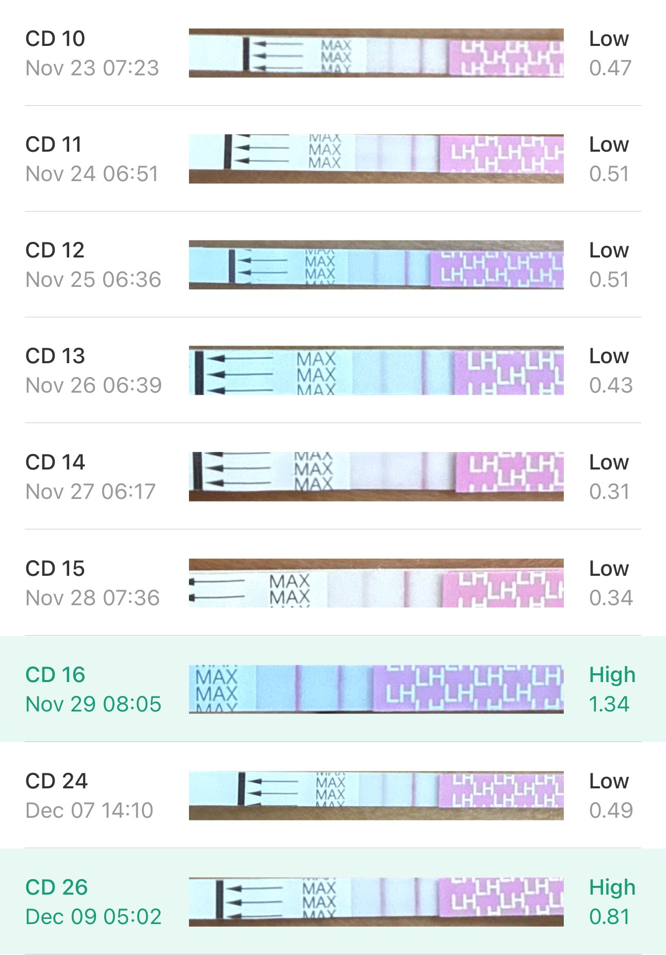Open the CD 11 test strip photo
This screenshot has height=955, width=666.
coord(376,159)
